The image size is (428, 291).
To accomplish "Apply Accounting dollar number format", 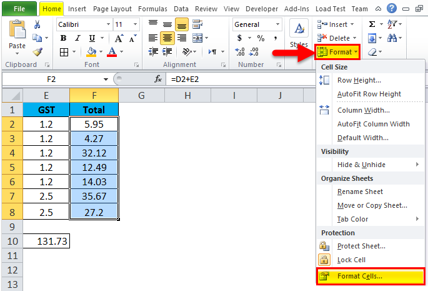I will (x=239, y=38).
